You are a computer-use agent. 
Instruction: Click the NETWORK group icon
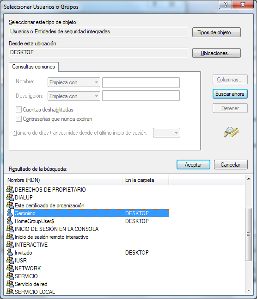(10, 268)
